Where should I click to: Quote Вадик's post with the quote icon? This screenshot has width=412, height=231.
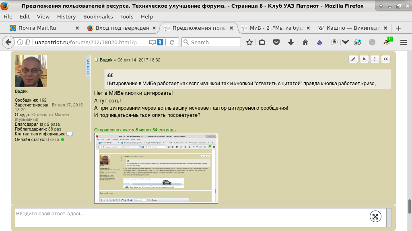tap(386, 59)
